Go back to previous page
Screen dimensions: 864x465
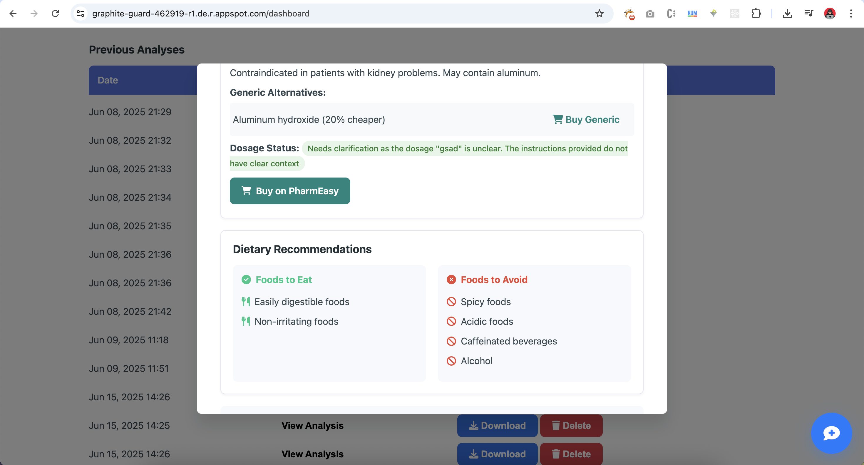tap(13, 14)
